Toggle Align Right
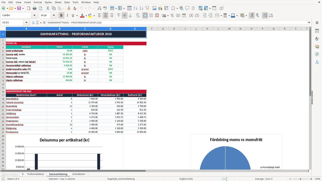322x181 pixels. pos(111,16)
